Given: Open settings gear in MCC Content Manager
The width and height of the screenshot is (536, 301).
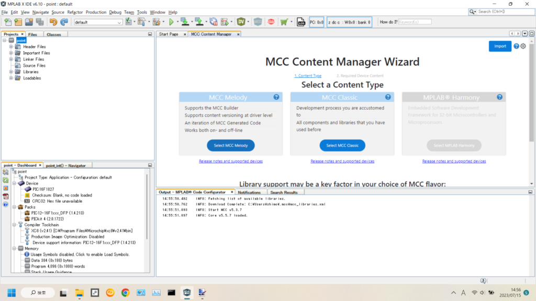Looking at the screenshot, I should [523, 46].
